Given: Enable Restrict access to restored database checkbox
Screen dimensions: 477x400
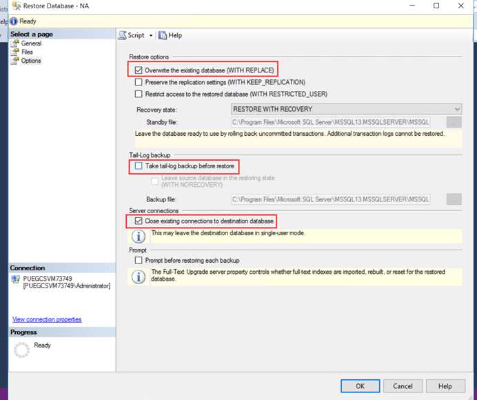Looking at the screenshot, I should pos(139,94).
